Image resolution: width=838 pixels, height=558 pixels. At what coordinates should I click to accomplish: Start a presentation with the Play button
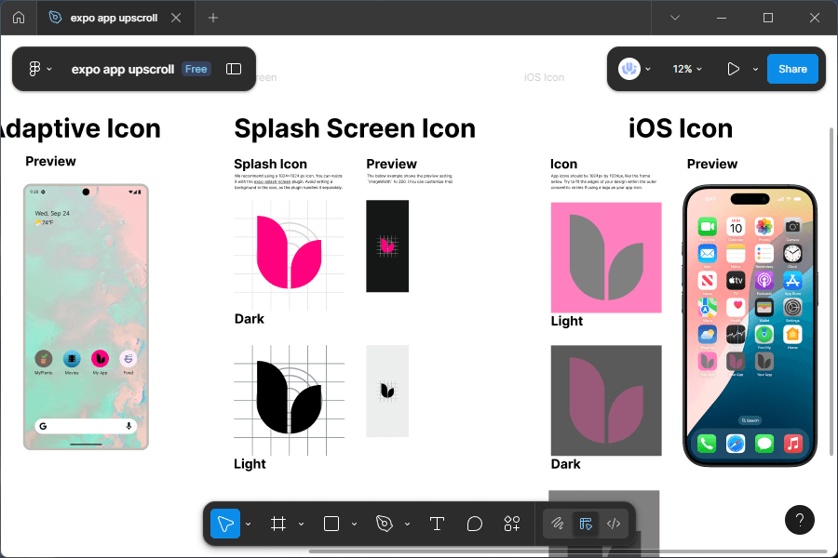coord(732,68)
